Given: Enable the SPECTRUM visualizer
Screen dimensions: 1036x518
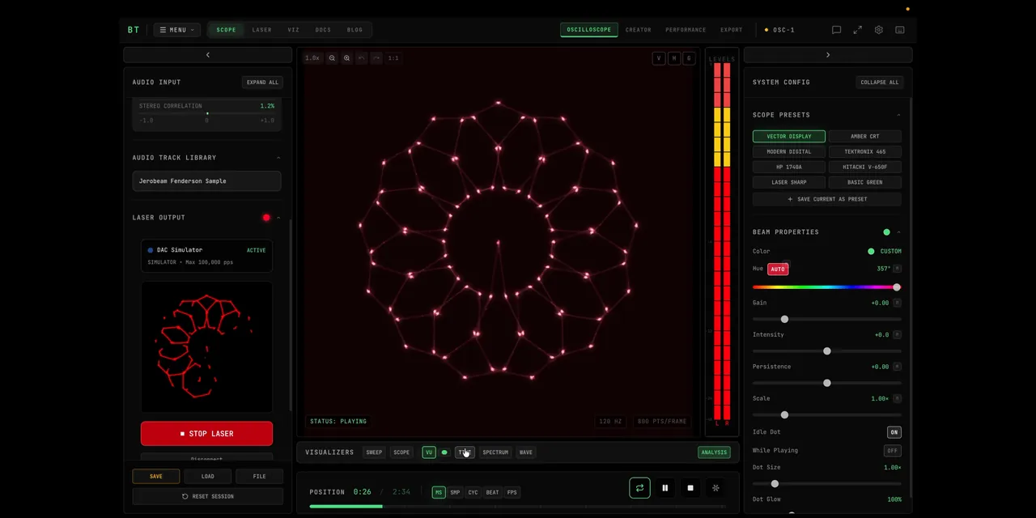Looking at the screenshot, I should coord(495,452).
